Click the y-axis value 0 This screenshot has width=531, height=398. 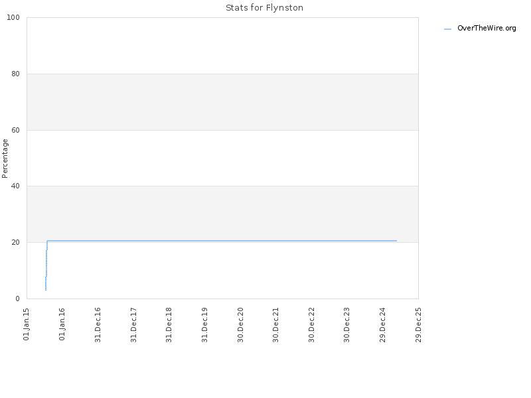18,298
